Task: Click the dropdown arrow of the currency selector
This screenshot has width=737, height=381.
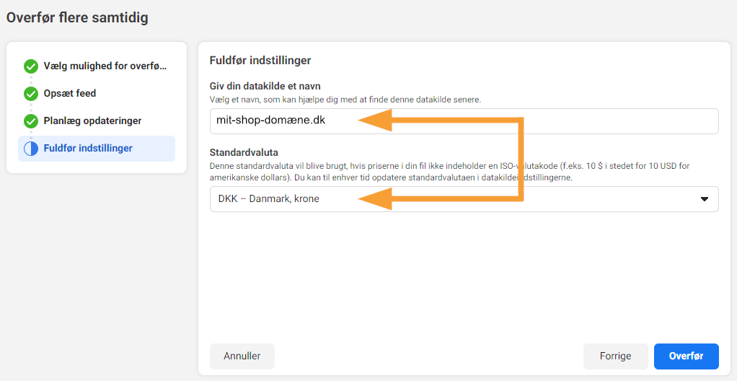Action: tap(704, 199)
